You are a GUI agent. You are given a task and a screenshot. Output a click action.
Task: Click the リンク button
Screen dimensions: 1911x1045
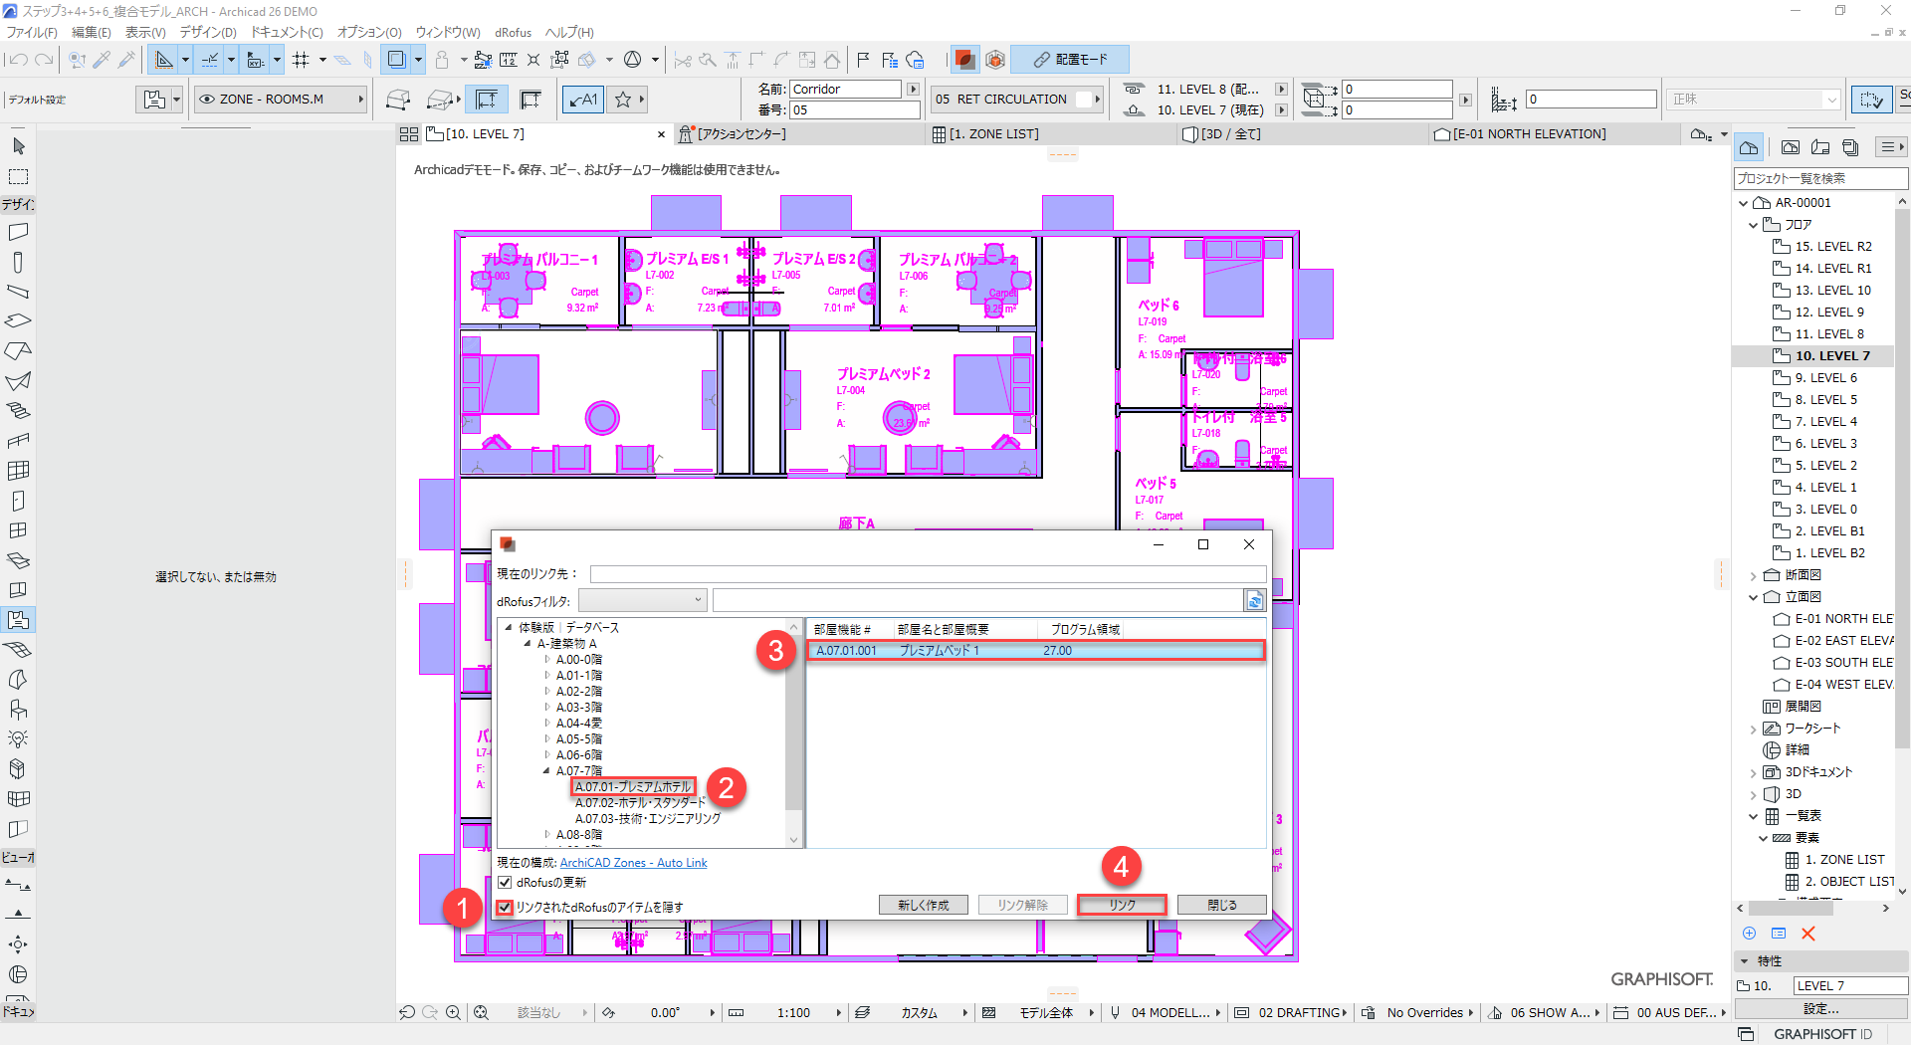coord(1122,905)
